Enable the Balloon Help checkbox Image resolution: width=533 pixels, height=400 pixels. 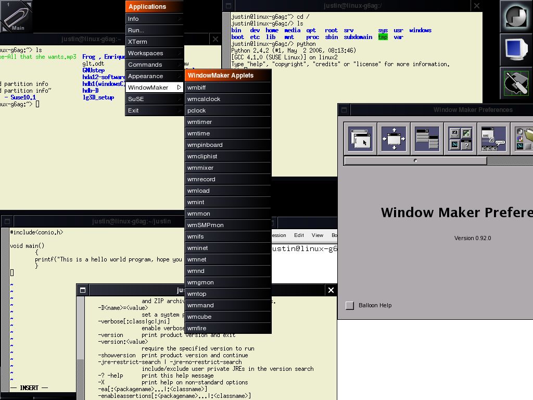point(350,306)
